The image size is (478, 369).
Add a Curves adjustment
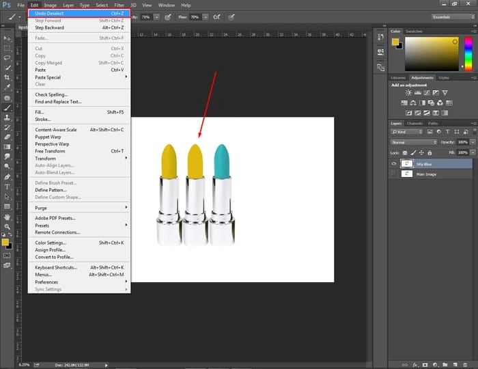(x=427, y=93)
